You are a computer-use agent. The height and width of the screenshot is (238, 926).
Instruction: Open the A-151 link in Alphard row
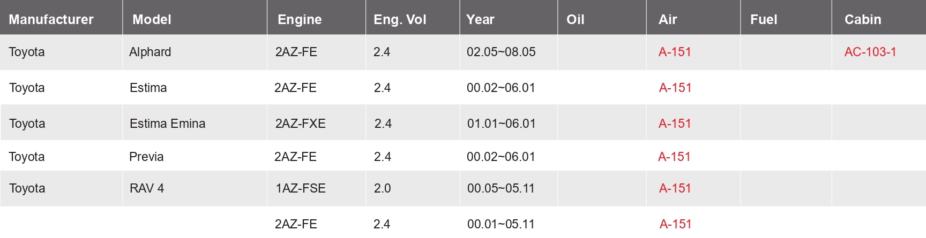coord(675,52)
